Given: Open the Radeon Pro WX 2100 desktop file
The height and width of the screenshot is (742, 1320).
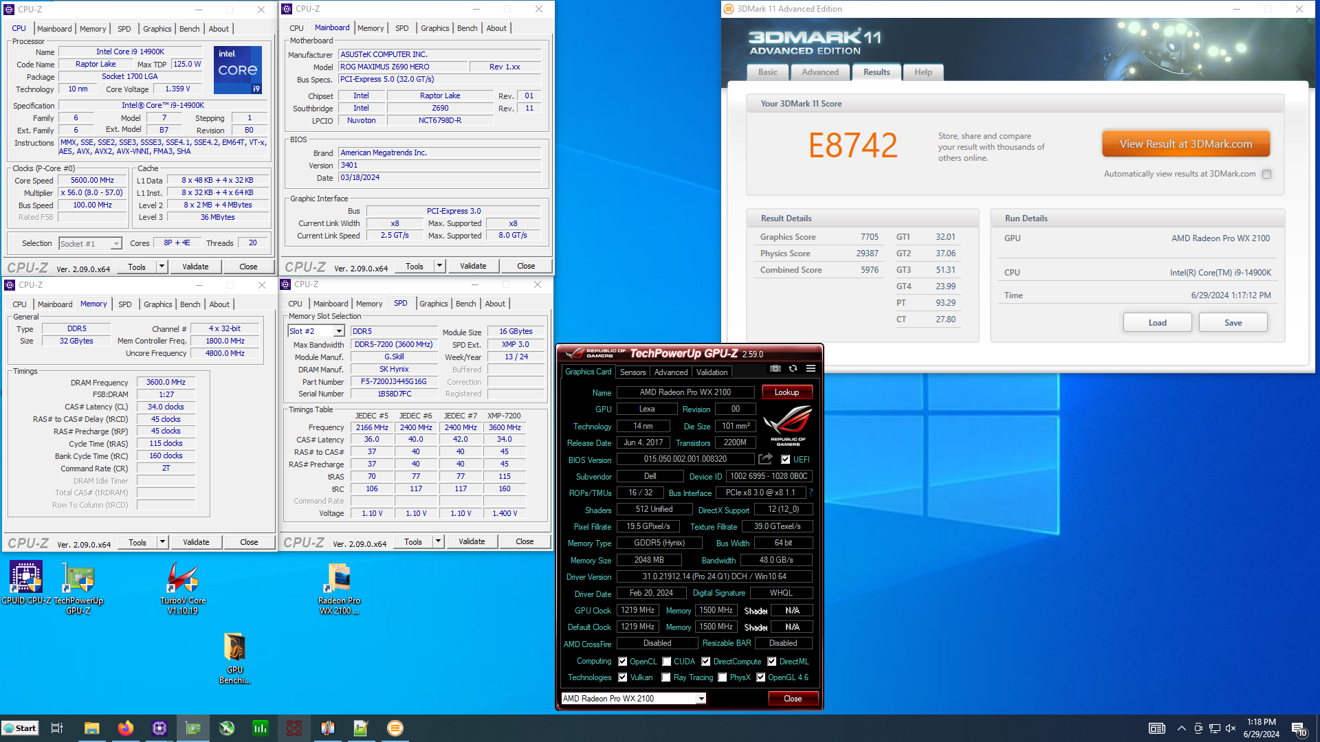Looking at the screenshot, I should pyautogui.click(x=339, y=588).
